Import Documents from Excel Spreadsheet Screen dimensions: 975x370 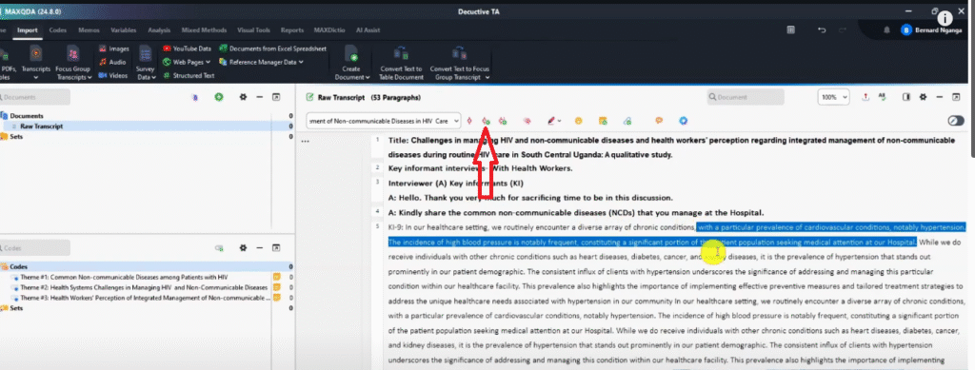(273, 49)
